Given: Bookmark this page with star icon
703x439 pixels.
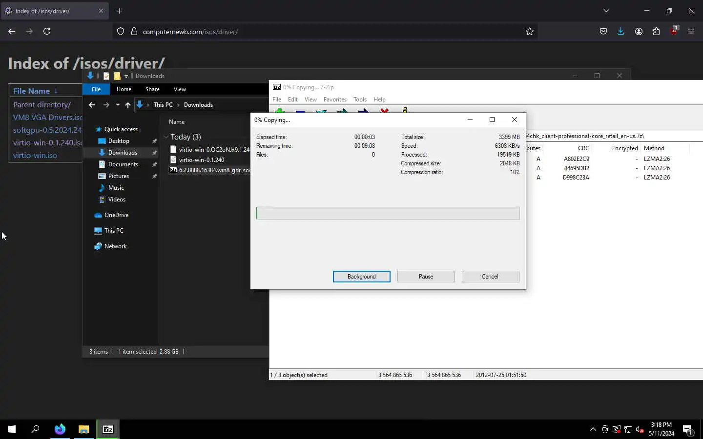Looking at the screenshot, I should pos(530,32).
